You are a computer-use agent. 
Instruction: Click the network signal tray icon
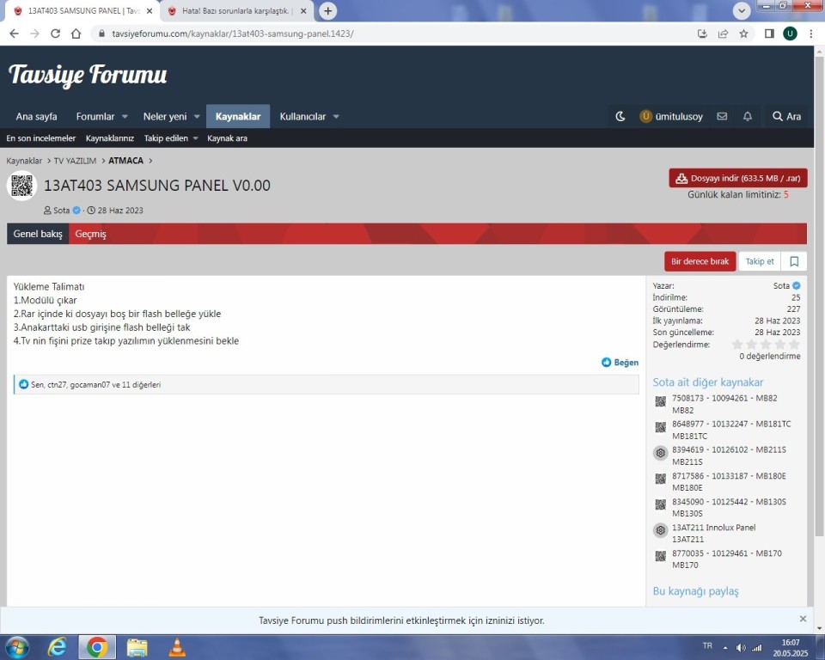tap(757, 647)
